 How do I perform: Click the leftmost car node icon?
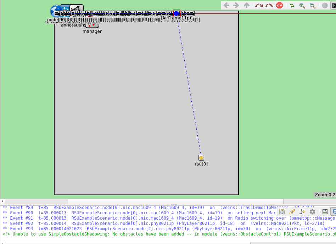click(x=57, y=14)
